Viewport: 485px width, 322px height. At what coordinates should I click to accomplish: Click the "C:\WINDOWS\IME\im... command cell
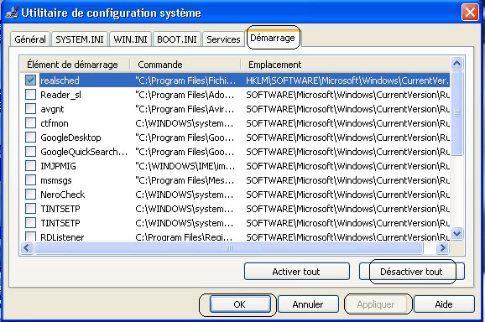pos(185,166)
